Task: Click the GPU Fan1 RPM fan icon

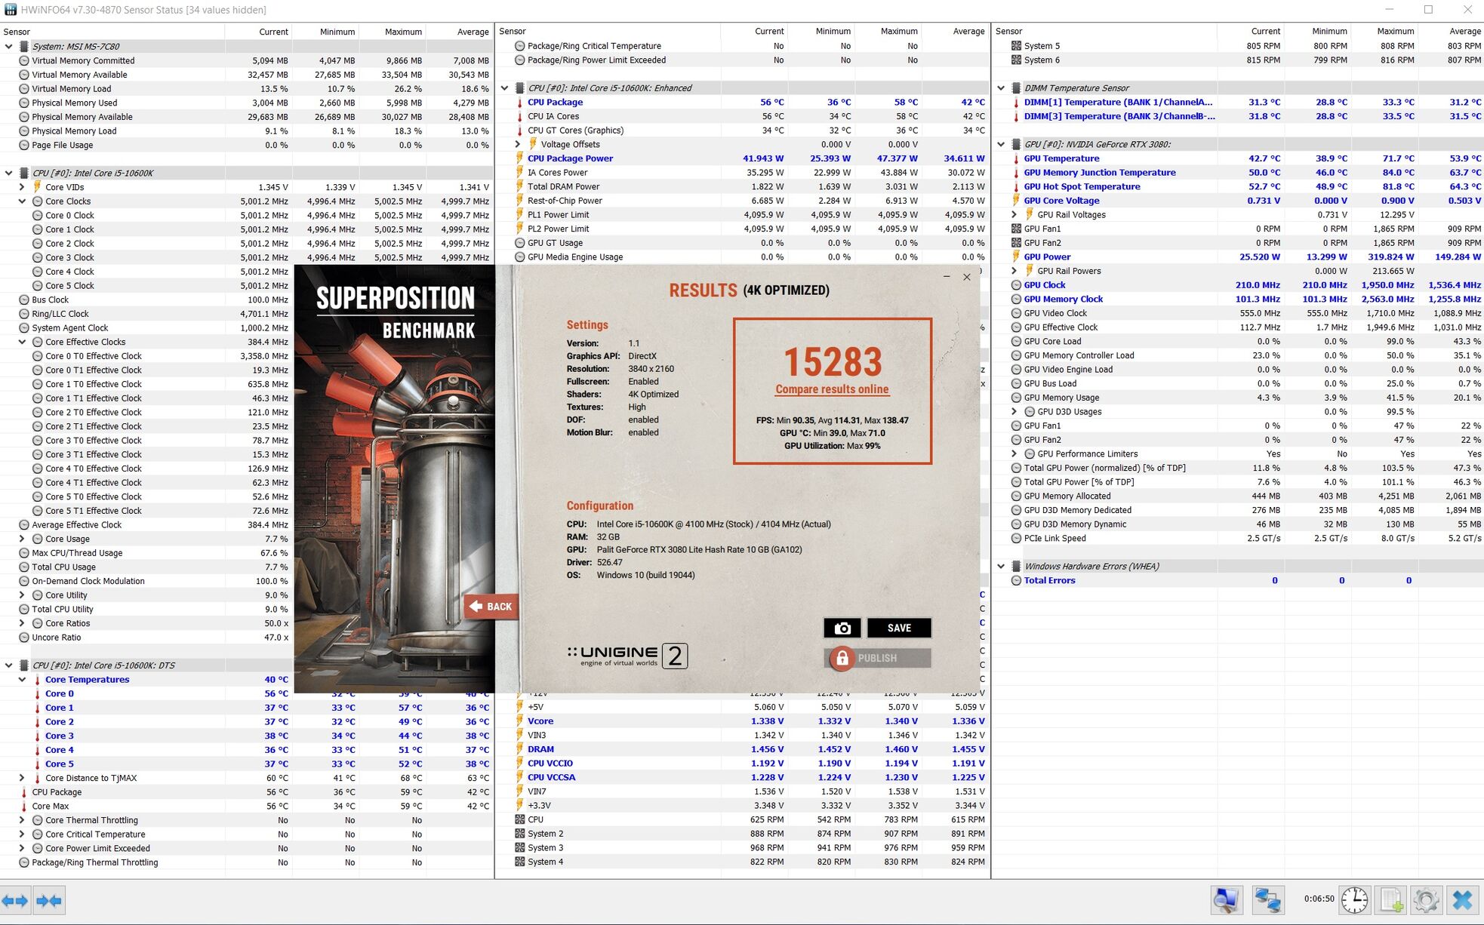Action: (1016, 229)
